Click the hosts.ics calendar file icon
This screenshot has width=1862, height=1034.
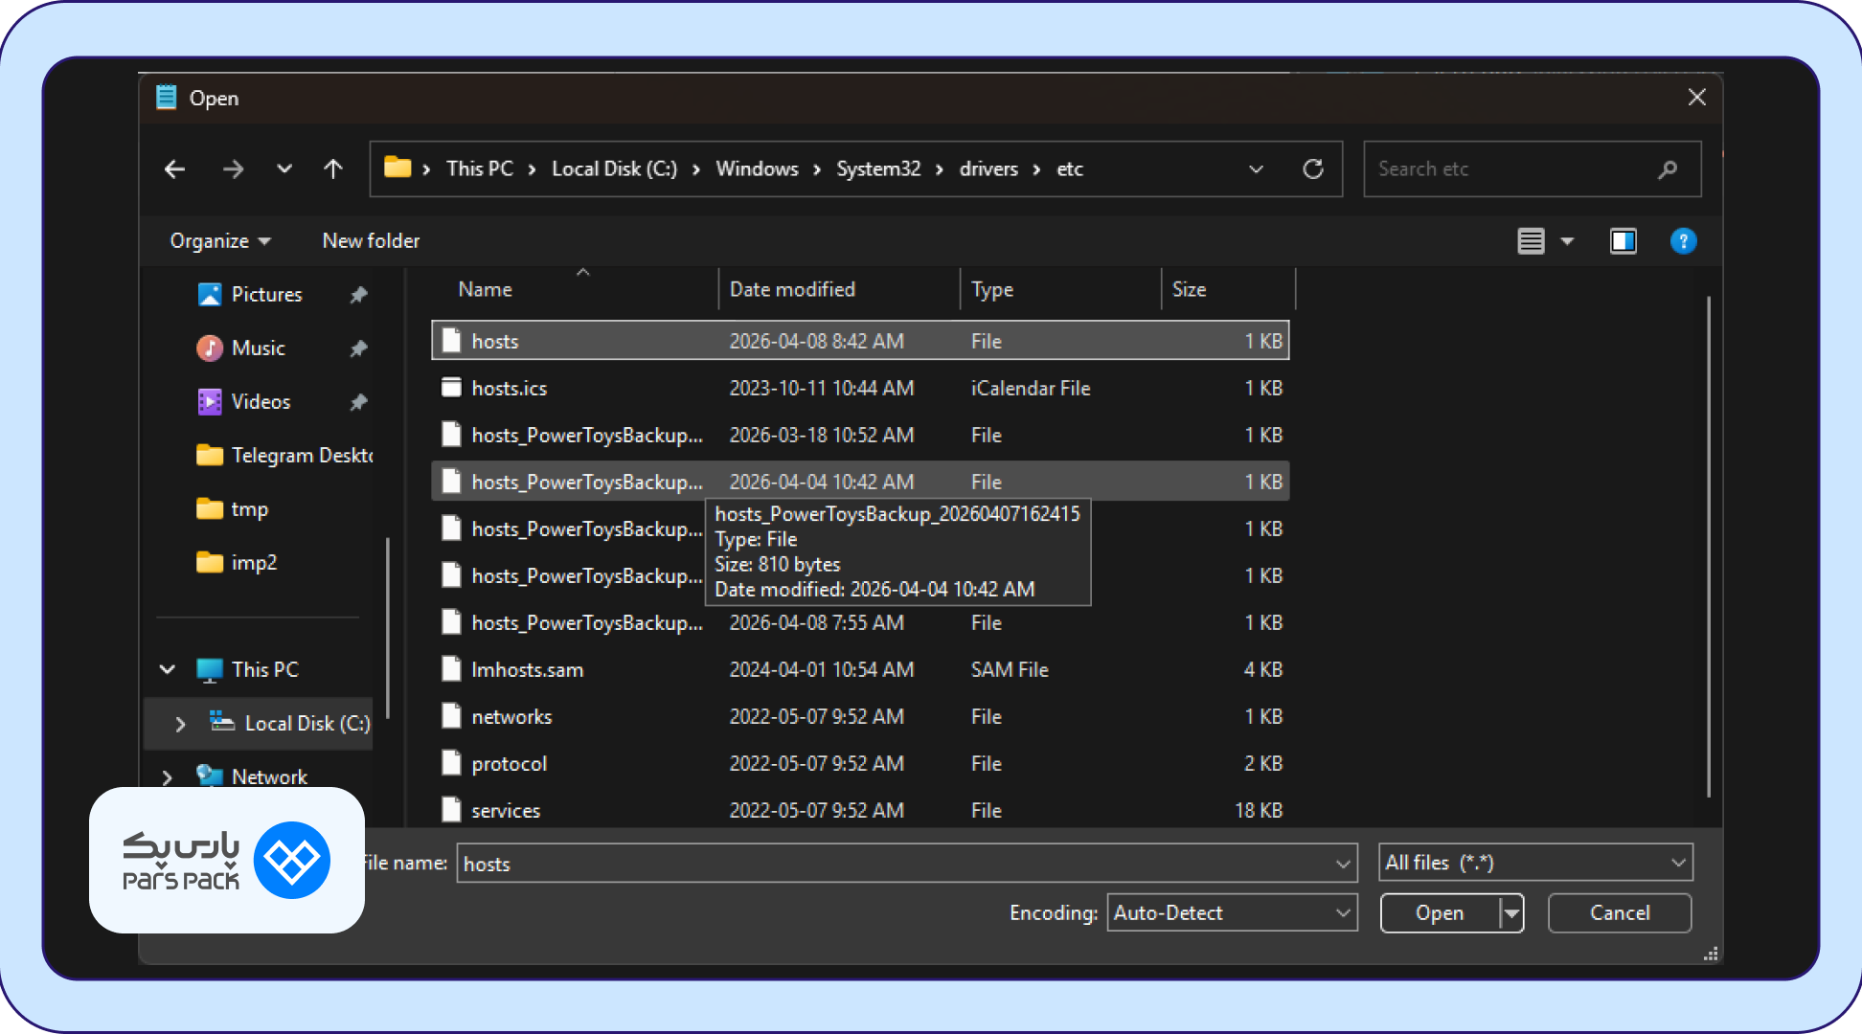pos(451,387)
